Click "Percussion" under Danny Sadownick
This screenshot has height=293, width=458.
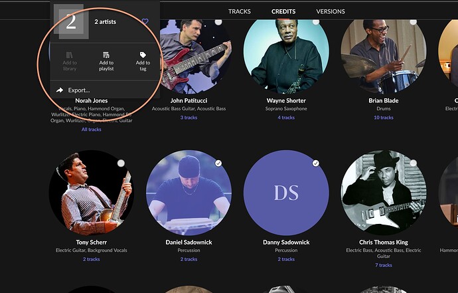click(x=286, y=250)
